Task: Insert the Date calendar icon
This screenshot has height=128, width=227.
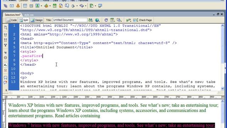Action: pyautogui.click(x=55, y=6)
